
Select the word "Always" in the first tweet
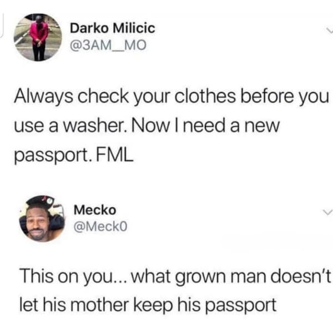tap(44, 97)
